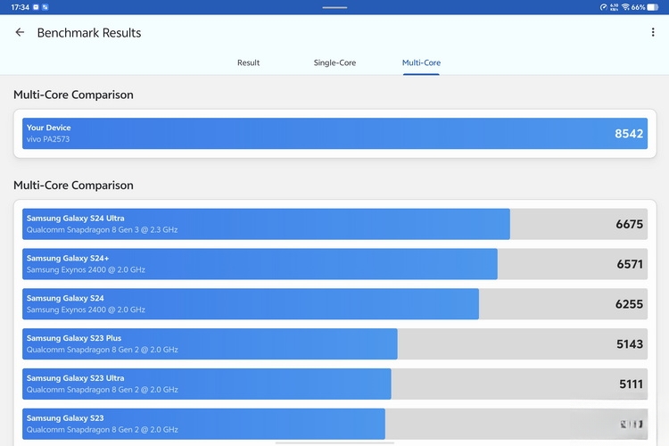Tap the notification icon beside the clock

click(x=36, y=7)
